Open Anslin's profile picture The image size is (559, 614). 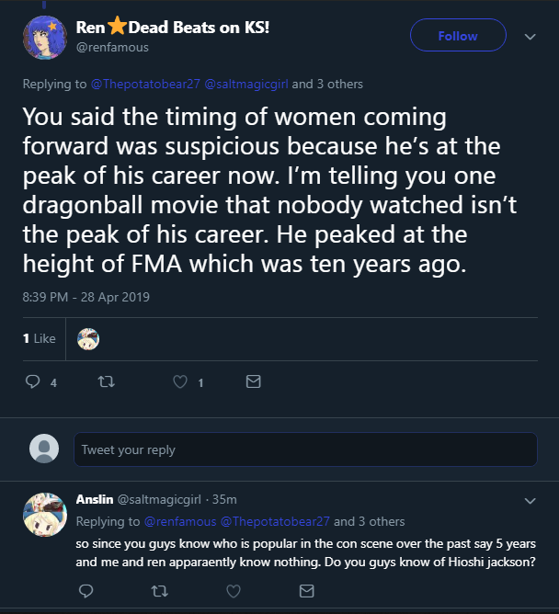pyautogui.click(x=45, y=515)
